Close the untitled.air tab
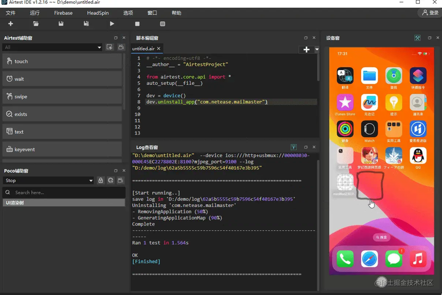 coord(159,49)
